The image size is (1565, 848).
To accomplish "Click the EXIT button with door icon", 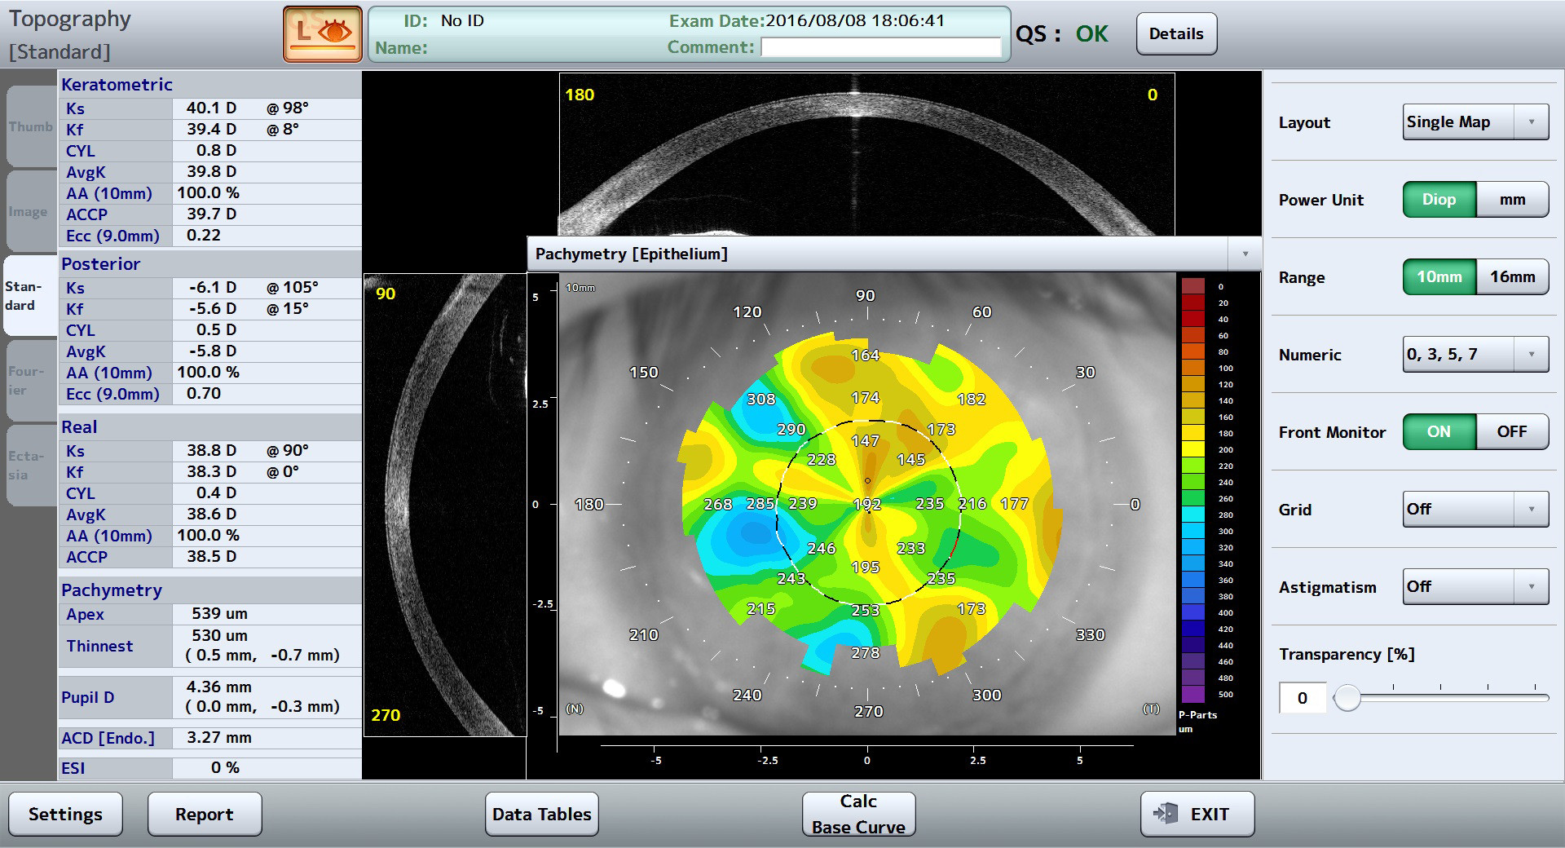I will (x=1196, y=814).
